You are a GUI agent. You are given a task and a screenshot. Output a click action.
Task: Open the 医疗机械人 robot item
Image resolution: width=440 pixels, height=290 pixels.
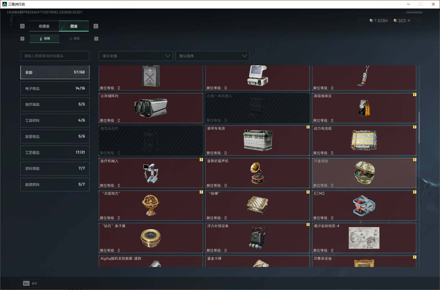(x=151, y=173)
